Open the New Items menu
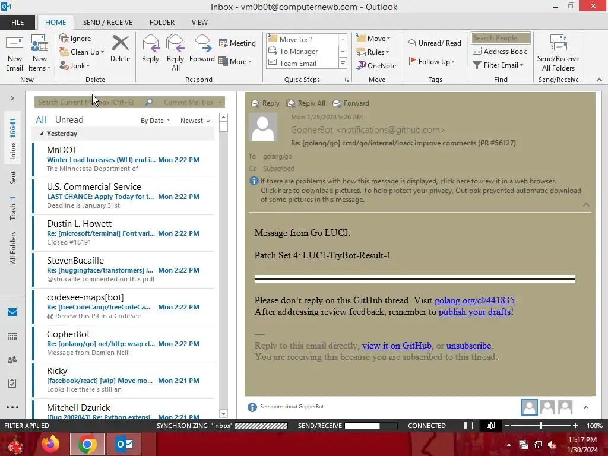The width and height of the screenshot is (608, 456). click(x=40, y=53)
